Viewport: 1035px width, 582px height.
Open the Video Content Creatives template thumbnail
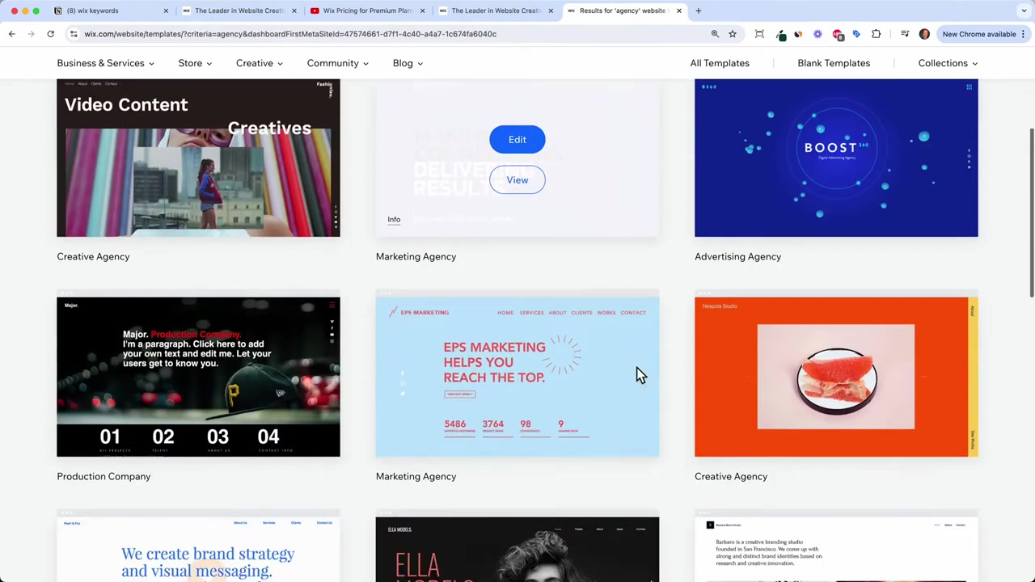pos(198,158)
